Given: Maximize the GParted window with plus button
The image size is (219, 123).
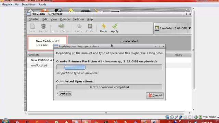Looking at the screenshot, I should pyautogui.click(x=186, y=14).
